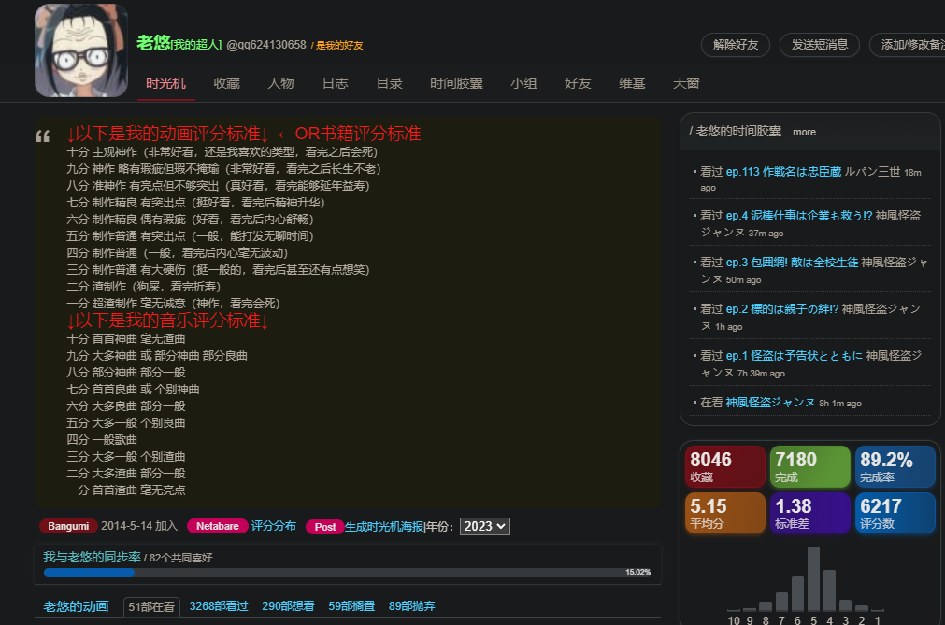Go to the 天窗 tab

tap(686, 83)
